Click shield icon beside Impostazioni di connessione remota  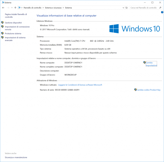(x=2, y=27)
